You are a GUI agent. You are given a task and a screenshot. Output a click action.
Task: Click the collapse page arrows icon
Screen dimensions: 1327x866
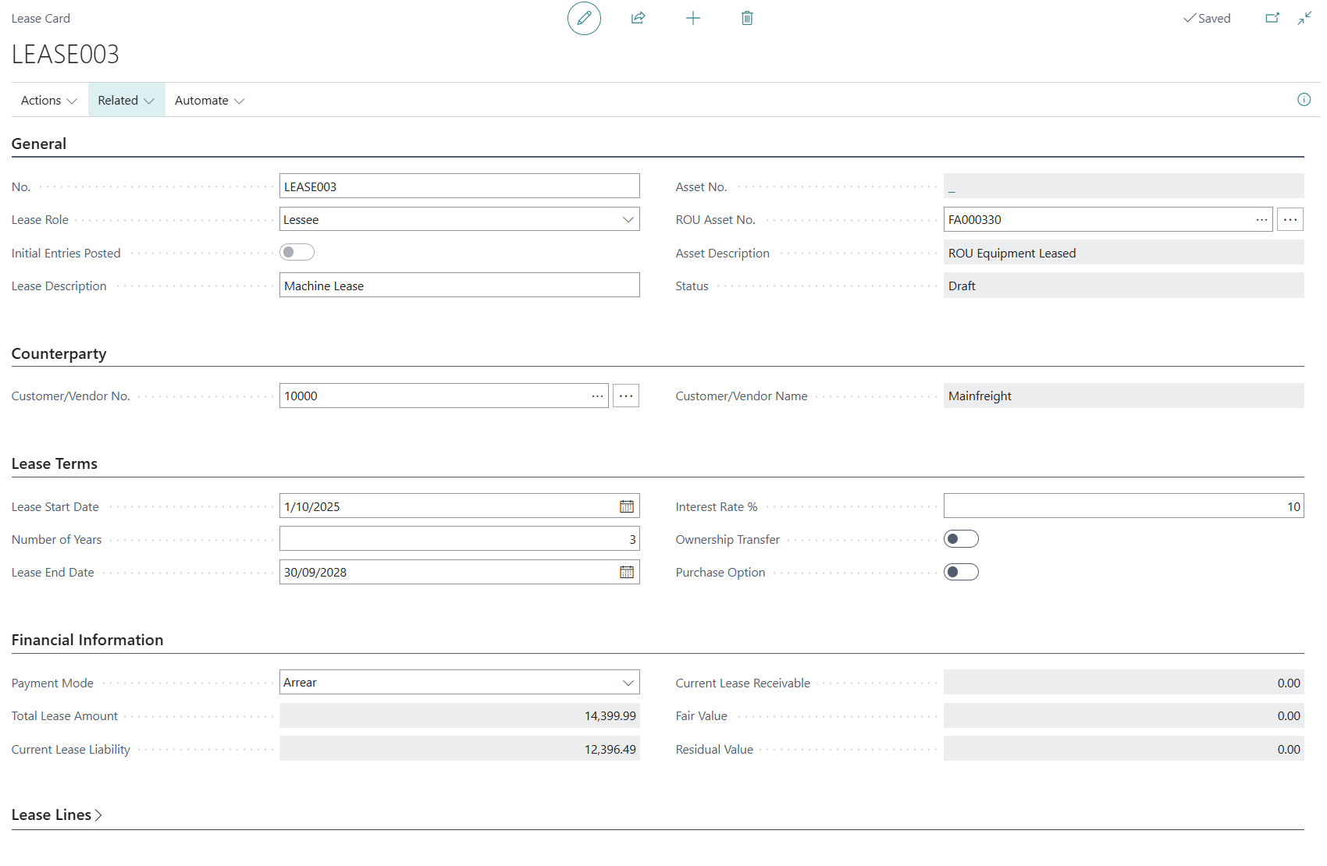click(1304, 18)
